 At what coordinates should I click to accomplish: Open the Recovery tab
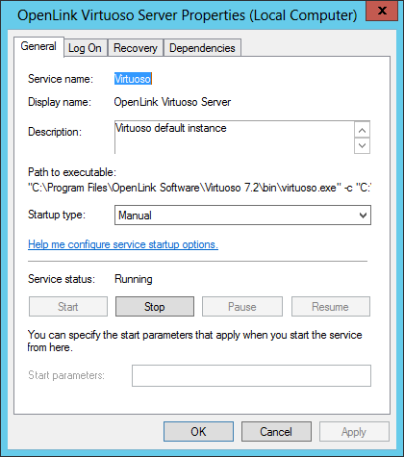136,48
